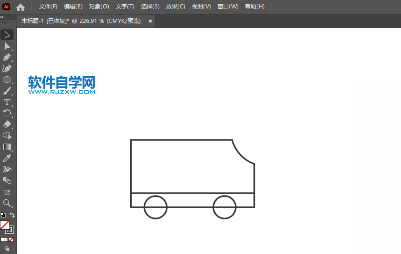Open the 对象(O) menu

pos(99,7)
